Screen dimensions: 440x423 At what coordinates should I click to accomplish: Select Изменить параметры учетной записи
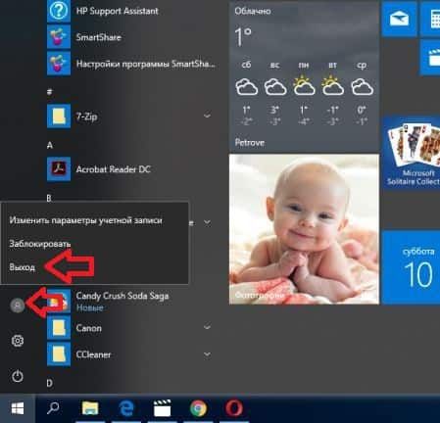tap(85, 220)
